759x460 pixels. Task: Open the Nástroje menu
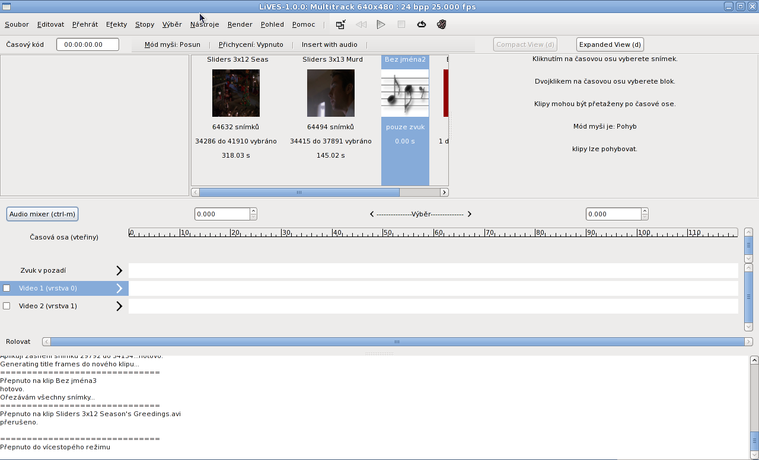click(x=205, y=24)
